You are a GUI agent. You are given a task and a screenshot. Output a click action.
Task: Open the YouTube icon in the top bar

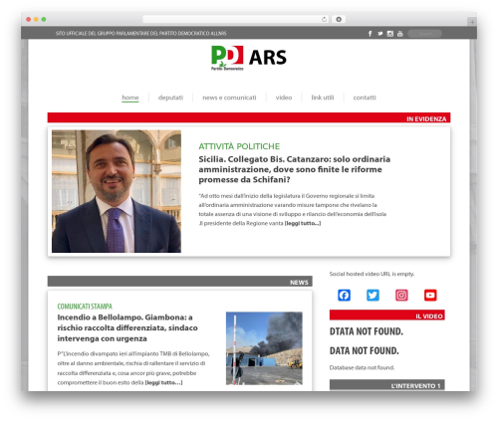(x=400, y=34)
